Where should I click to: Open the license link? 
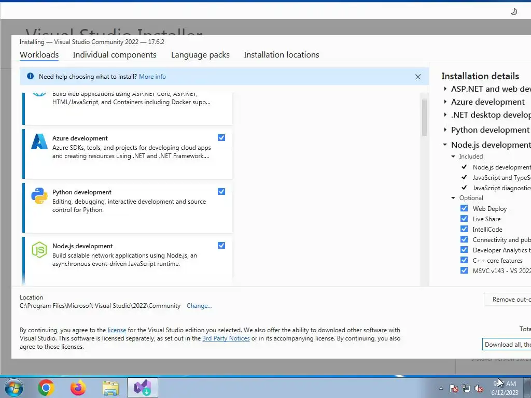117,330
